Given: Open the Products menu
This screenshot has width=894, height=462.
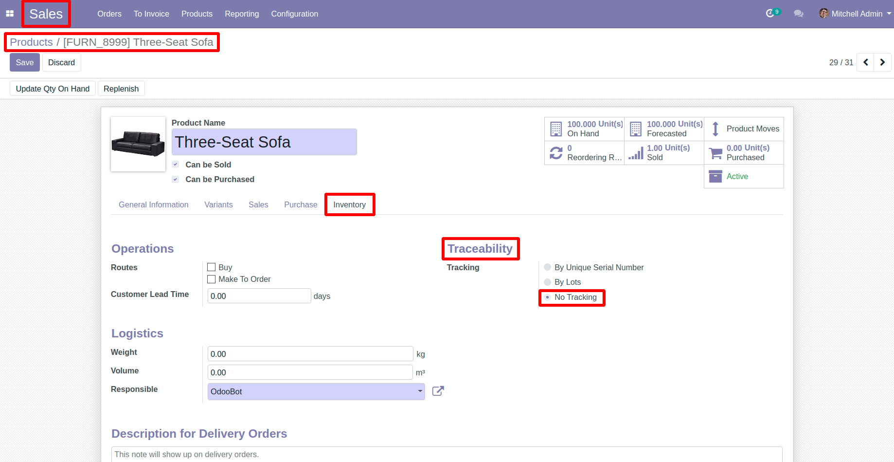Looking at the screenshot, I should click(197, 14).
